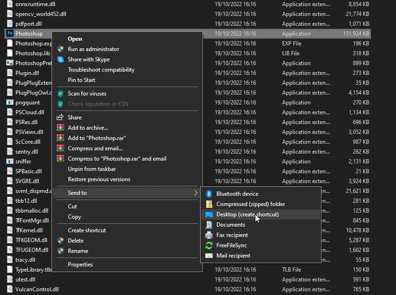Image resolution: width=396 pixels, height=295 pixels.
Task: Select Unpin from taskbar
Action: 127,169
